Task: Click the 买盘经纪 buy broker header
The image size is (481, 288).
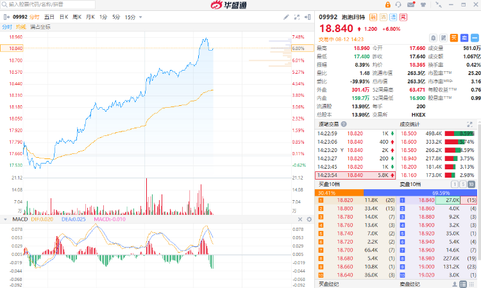Action: tap(328, 284)
